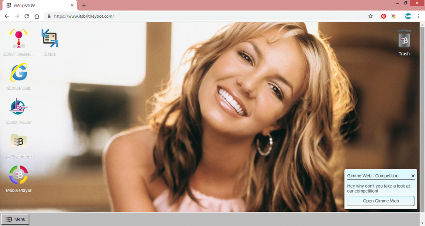Click the Open Gimme Web button
This screenshot has height=226, width=425.
coord(381,201)
